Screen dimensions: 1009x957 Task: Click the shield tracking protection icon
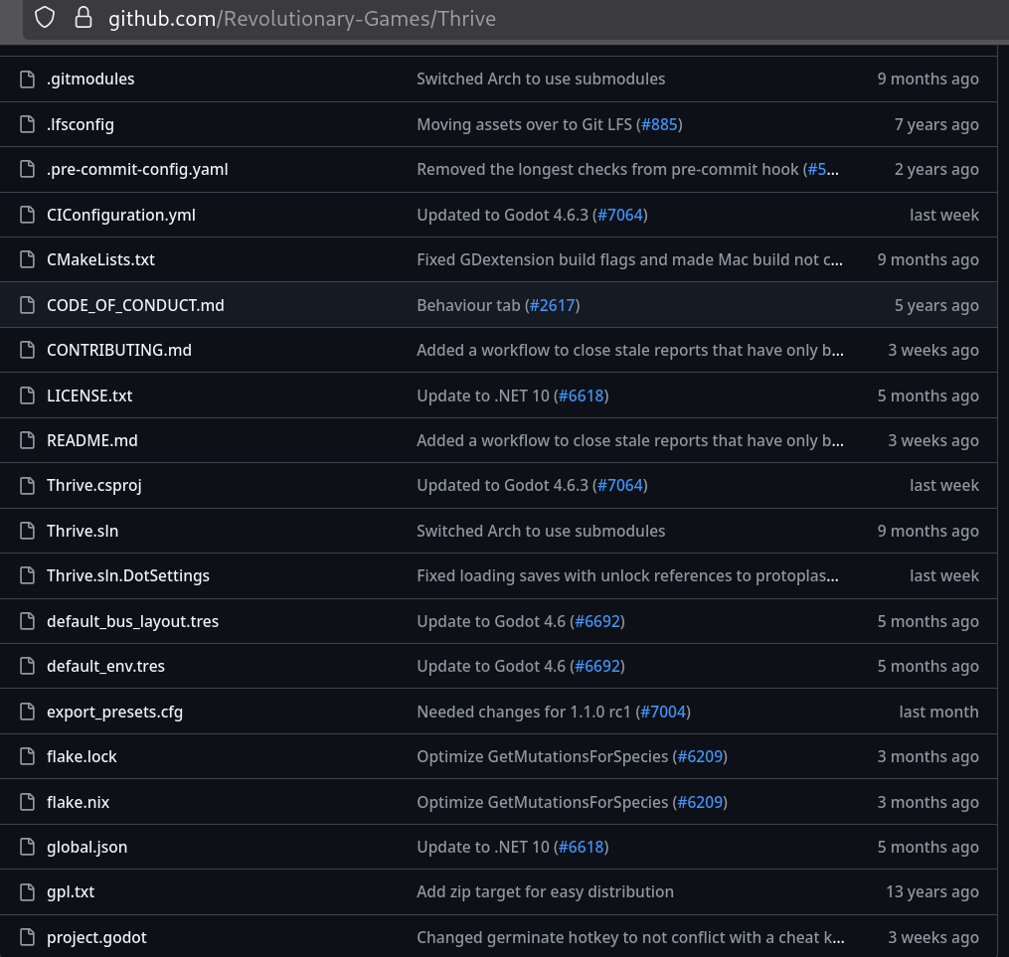45,17
